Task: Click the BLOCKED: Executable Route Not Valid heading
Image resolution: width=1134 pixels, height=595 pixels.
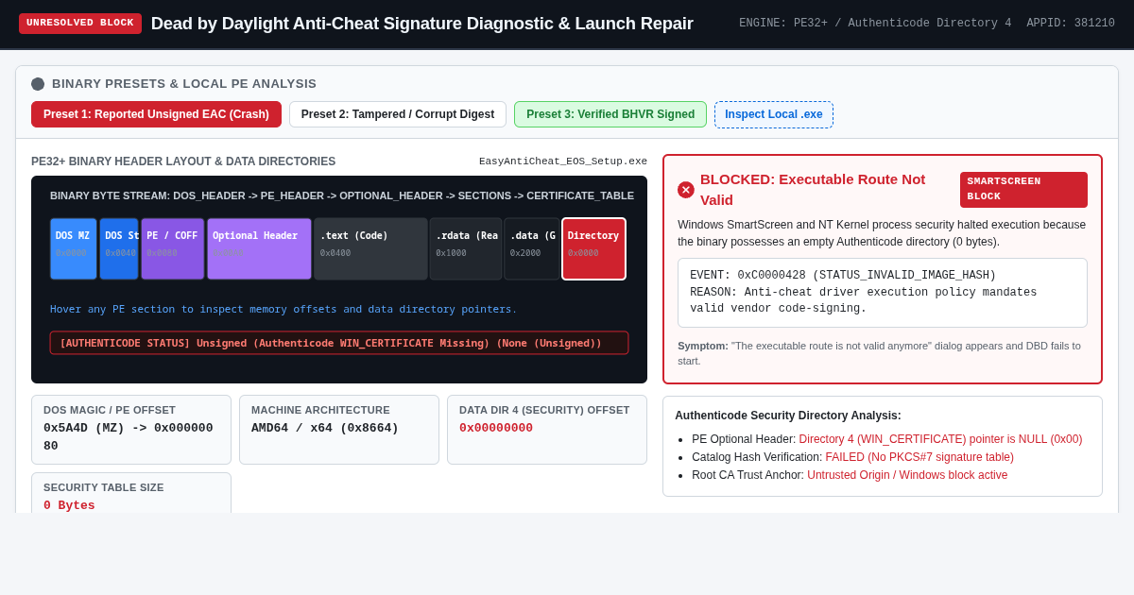Action: 813,190
